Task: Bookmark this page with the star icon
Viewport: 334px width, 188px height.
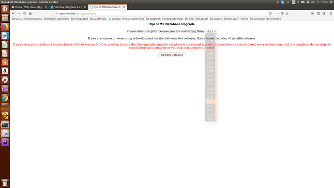Action: click(x=287, y=14)
